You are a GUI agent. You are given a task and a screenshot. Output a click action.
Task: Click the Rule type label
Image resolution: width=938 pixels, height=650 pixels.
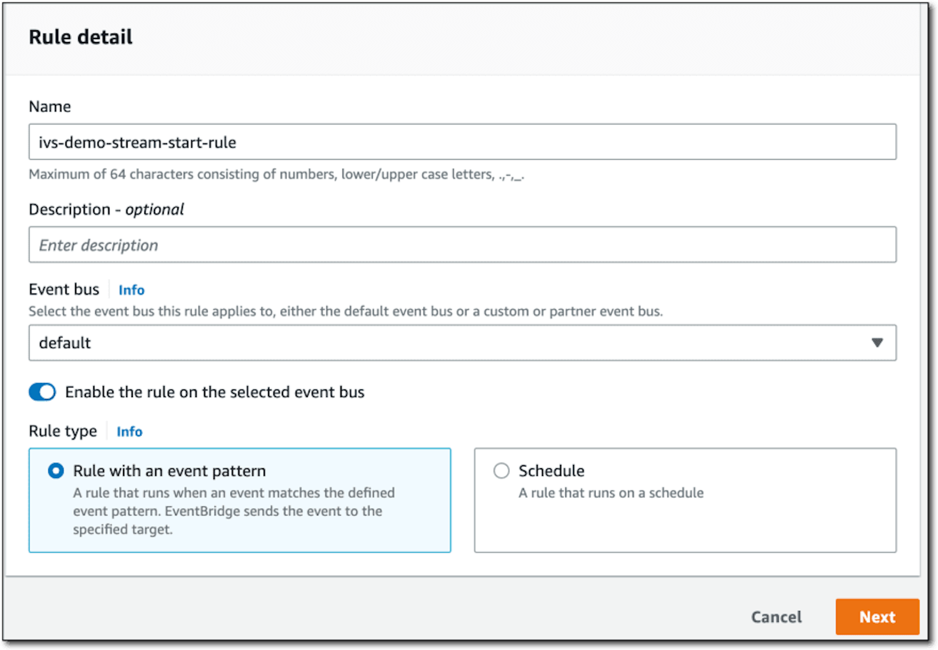click(63, 431)
